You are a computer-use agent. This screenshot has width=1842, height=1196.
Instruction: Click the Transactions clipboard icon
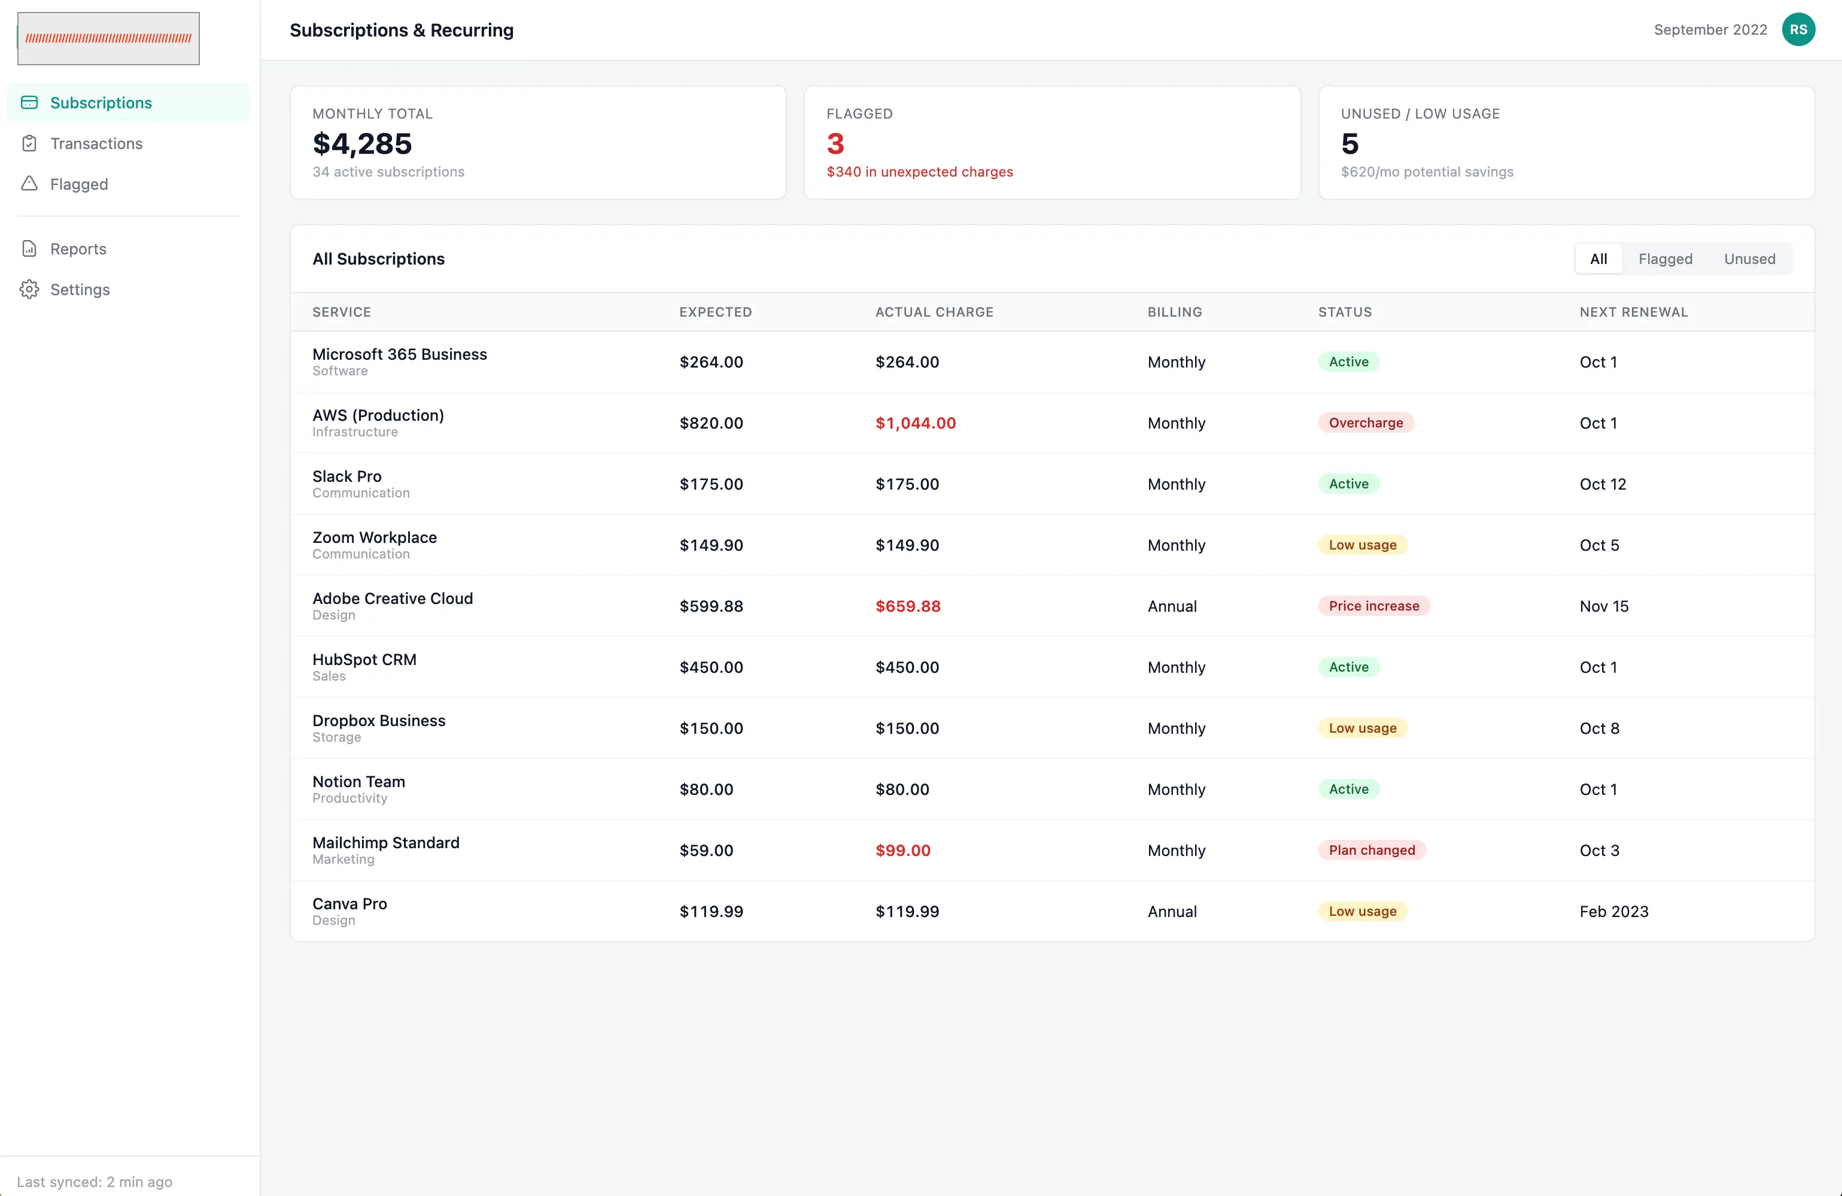click(x=29, y=143)
